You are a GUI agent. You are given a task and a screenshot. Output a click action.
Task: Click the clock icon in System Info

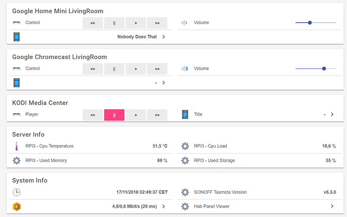[x=17, y=192]
